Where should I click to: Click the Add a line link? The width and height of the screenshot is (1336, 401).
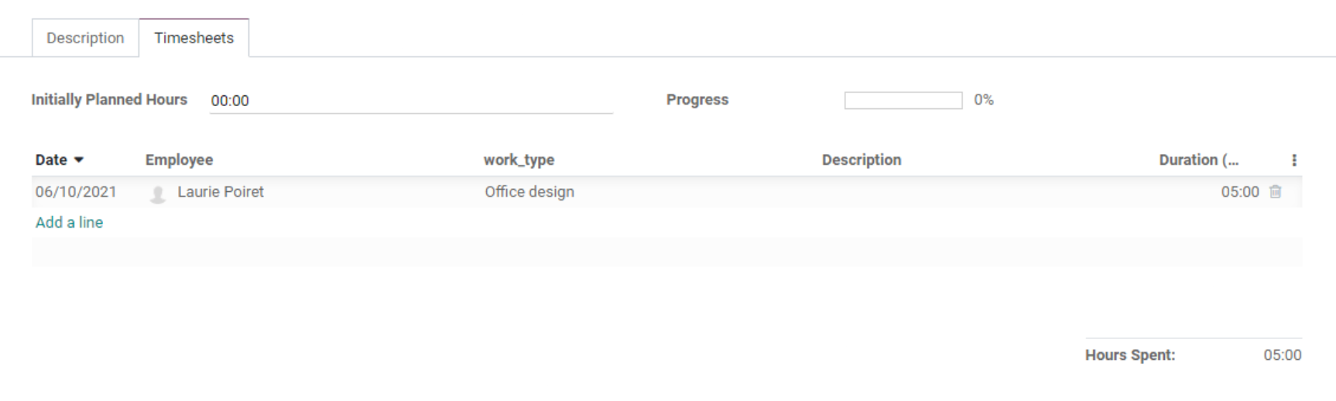(69, 222)
